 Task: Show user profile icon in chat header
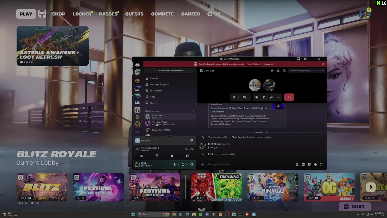[284, 71]
